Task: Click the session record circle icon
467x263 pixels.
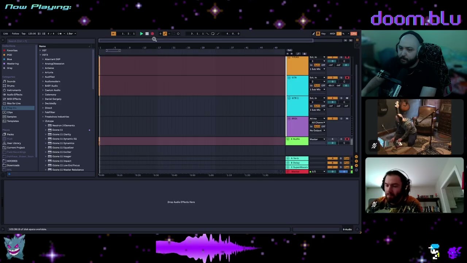Action: tap(178, 34)
